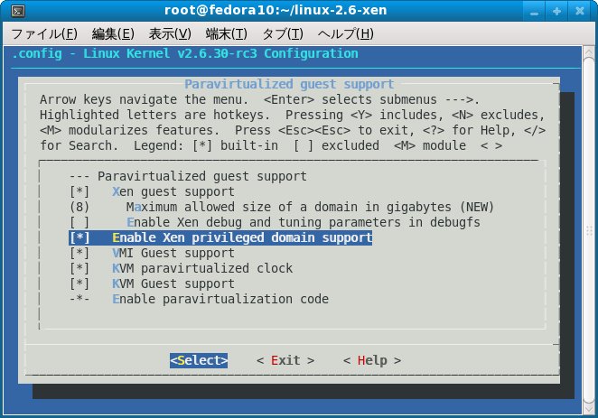Viewport: 598px width, 418px height.
Task: Activate the < Help > button
Action: [372, 360]
